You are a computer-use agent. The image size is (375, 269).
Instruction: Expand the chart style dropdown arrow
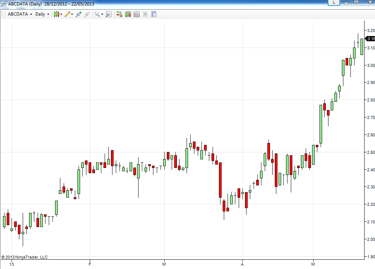61,14
